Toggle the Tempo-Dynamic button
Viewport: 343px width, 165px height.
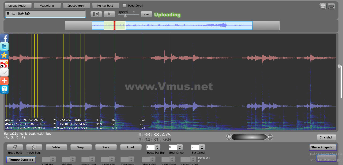click(x=21, y=160)
